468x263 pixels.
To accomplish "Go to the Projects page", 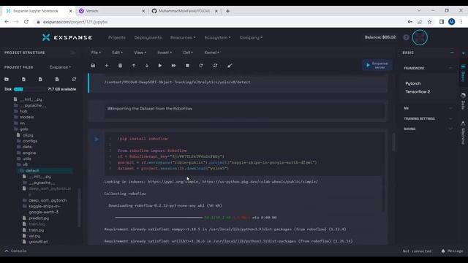I will pos(117,37).
